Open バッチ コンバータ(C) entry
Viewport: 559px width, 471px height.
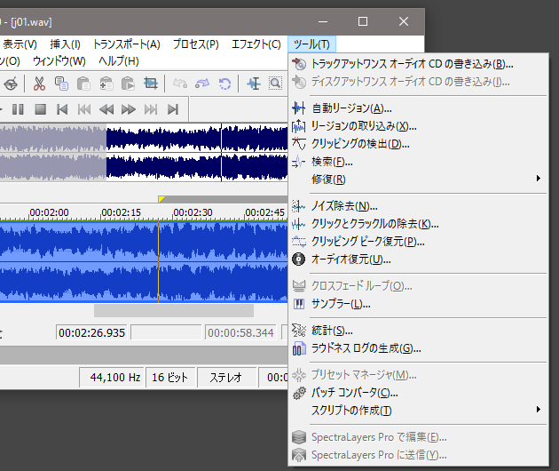click(x=419, y=393)
